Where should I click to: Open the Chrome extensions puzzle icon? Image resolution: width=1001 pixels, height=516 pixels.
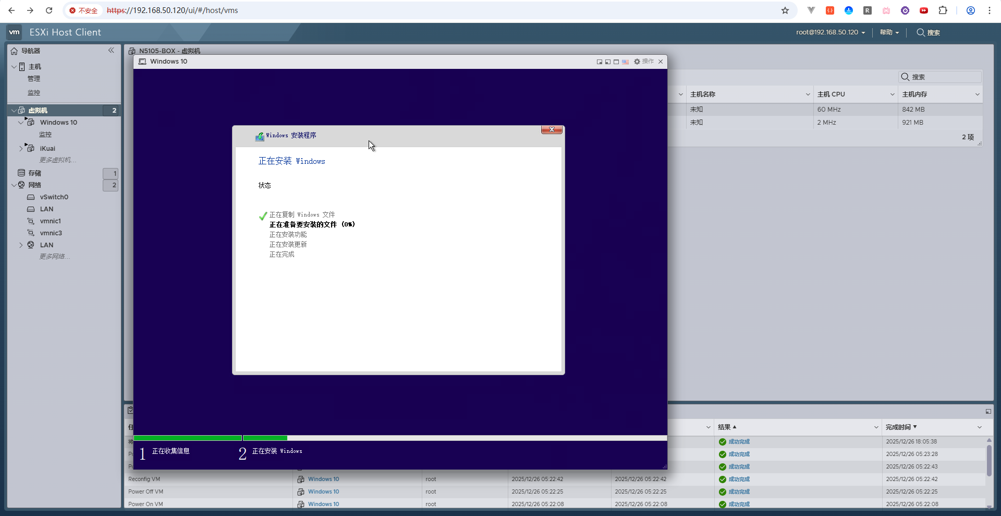tap(943, 10)
